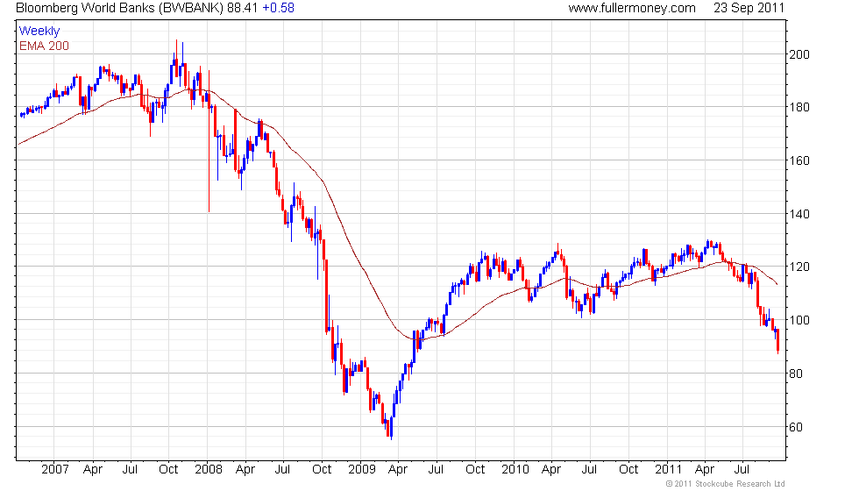
Task: Click the 180 price axis label
Action: 799,107
